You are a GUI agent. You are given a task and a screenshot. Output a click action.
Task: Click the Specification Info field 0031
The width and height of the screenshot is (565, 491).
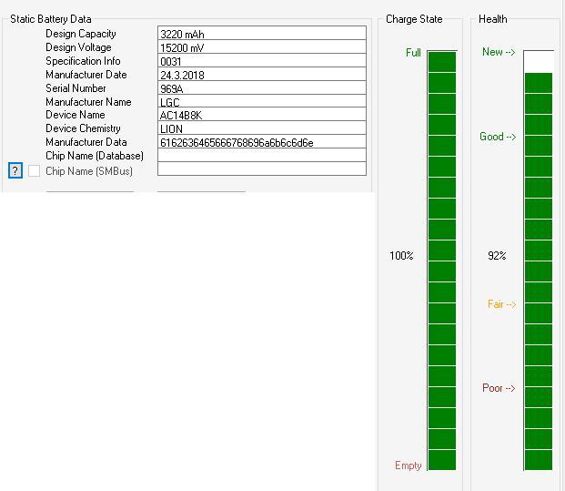262,61
